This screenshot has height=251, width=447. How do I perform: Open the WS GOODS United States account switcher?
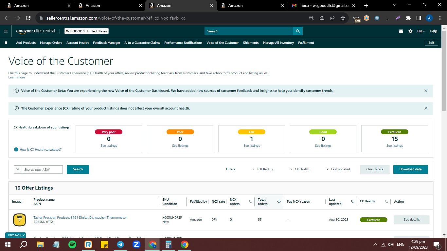click(x=86, y=31)
